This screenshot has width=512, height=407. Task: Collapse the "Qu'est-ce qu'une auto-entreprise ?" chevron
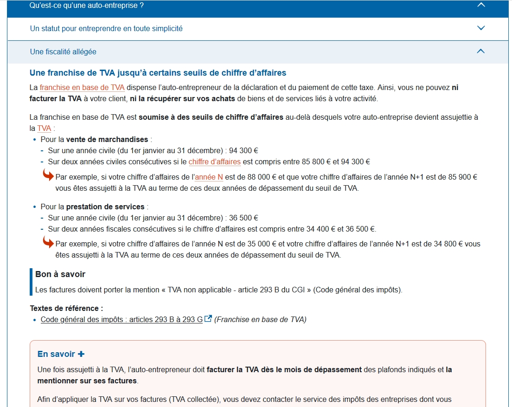click(x=481, y=5)
